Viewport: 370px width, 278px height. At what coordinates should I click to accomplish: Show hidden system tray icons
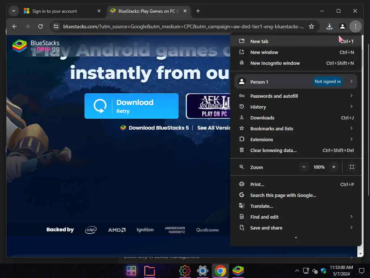pyautogui.click(x=297, y=271)
